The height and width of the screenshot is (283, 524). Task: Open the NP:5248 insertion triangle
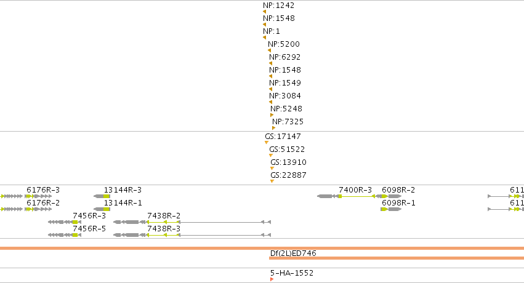tap(272, 115)
